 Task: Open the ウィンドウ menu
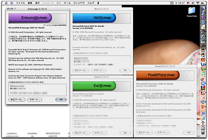(x=79, y=3)
